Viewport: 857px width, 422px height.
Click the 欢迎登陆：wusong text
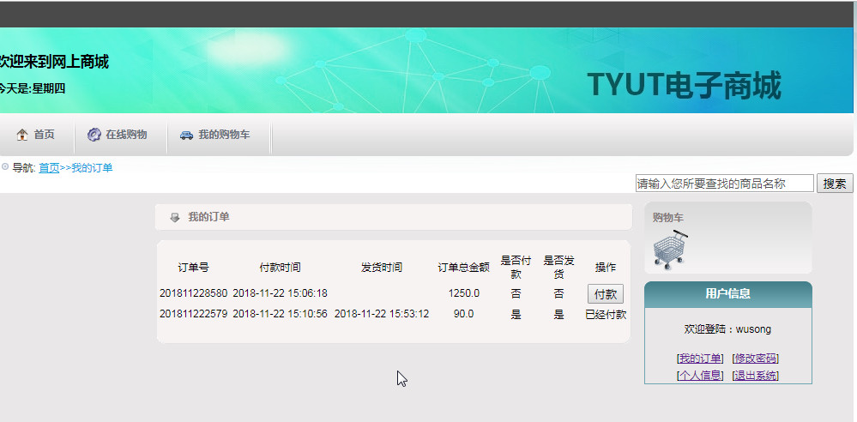click(727, 329)
